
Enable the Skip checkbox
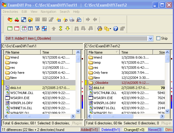[158, 38]
